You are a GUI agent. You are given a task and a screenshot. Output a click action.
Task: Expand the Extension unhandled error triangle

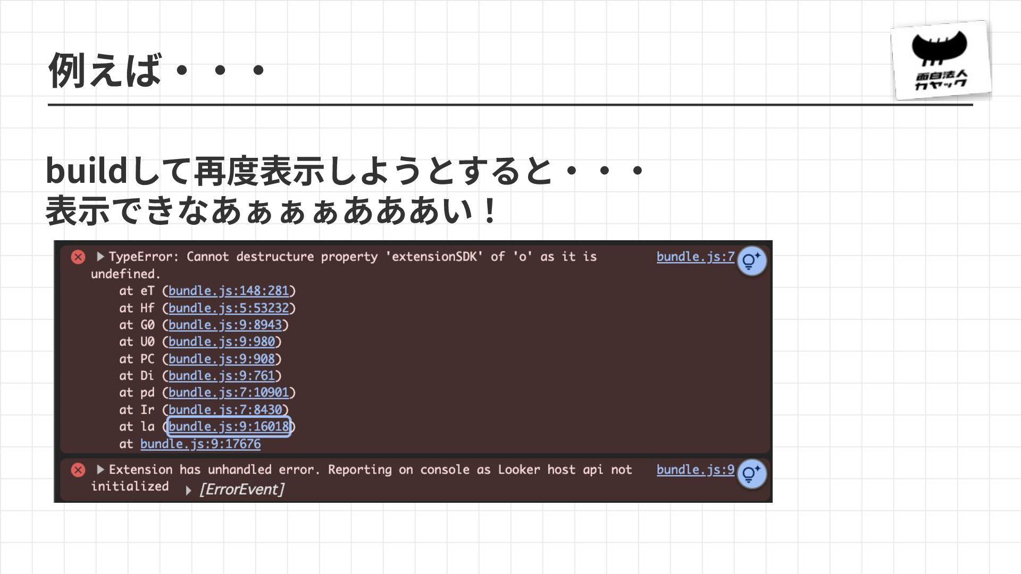click(100, 470)
